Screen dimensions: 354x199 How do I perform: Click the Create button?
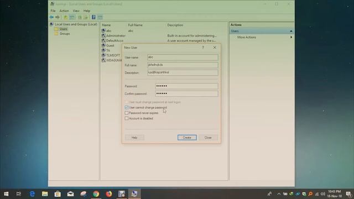(x=187, y=138)
